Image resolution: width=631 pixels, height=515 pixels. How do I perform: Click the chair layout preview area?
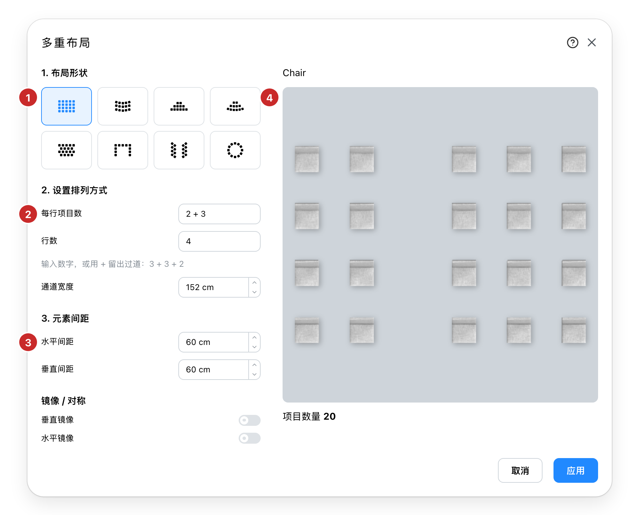tap(440, 245)
